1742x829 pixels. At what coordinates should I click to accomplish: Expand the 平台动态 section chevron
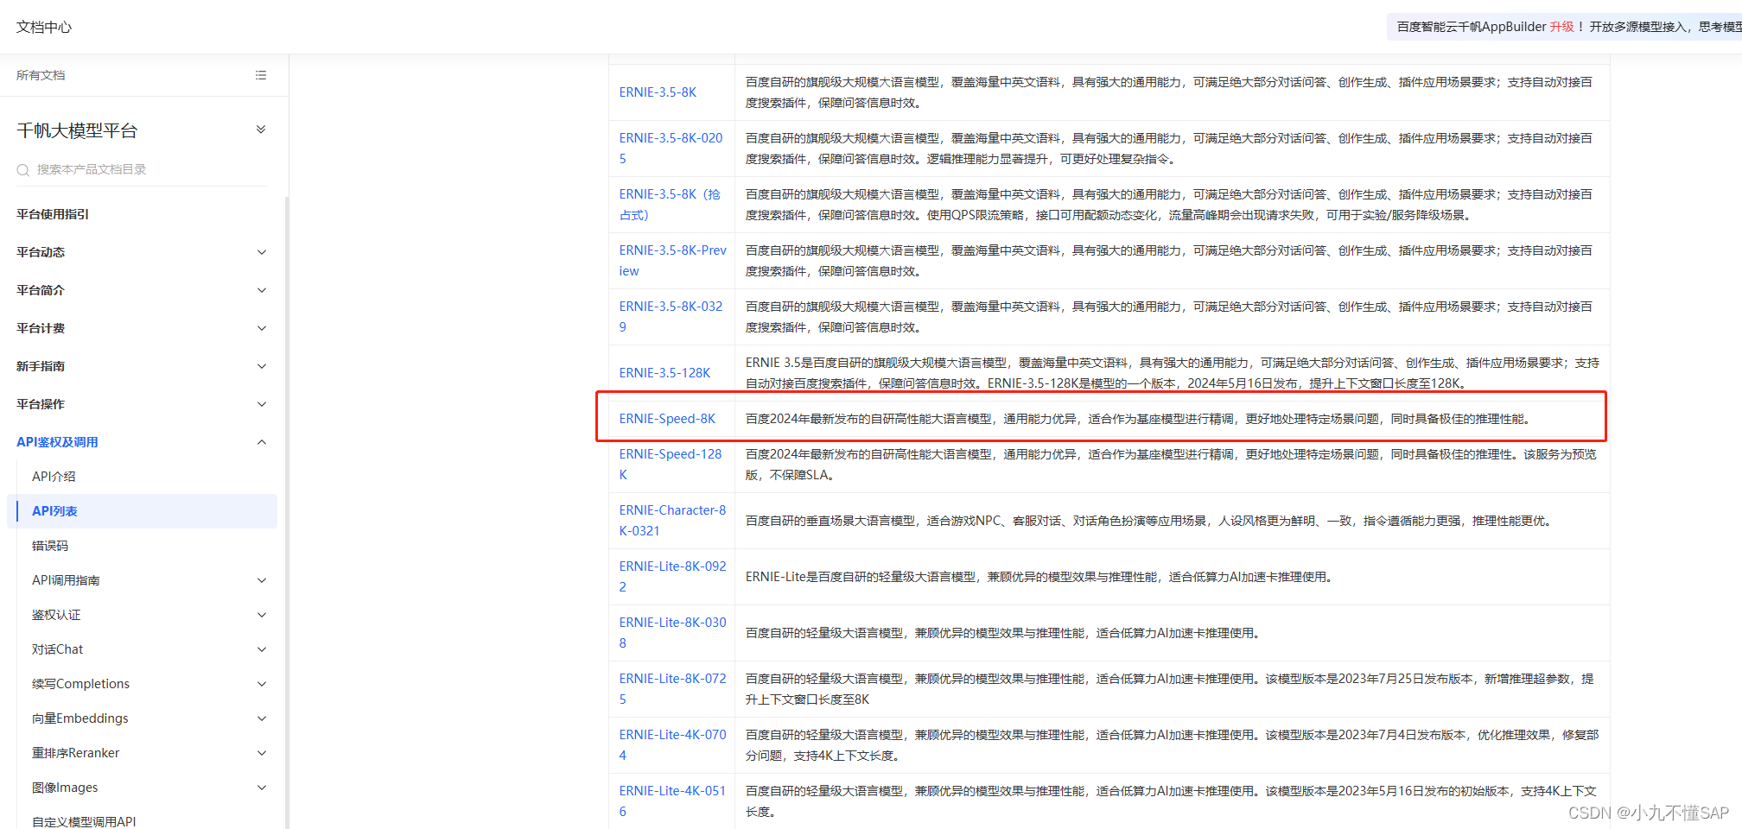click(262, 252)
